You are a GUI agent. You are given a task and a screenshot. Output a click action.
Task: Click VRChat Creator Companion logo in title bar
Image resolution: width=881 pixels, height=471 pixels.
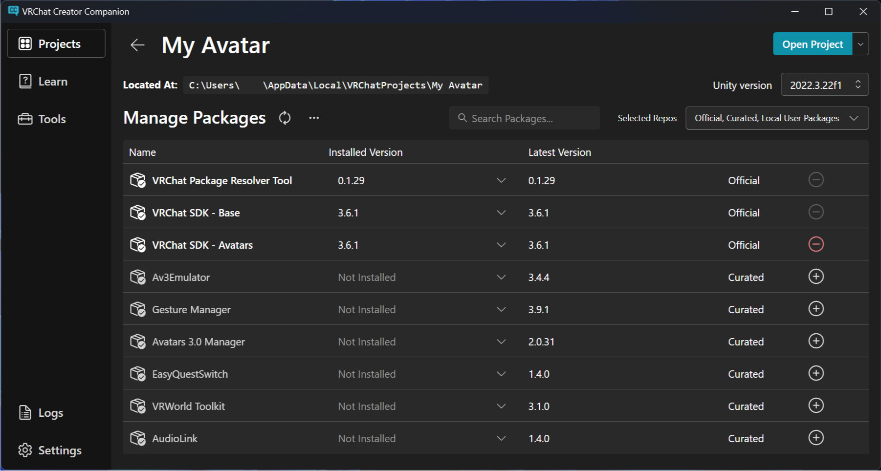pyautogui.click(x=13, y=11)
